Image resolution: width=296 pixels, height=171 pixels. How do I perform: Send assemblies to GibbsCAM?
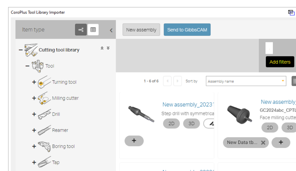(187, 30)
